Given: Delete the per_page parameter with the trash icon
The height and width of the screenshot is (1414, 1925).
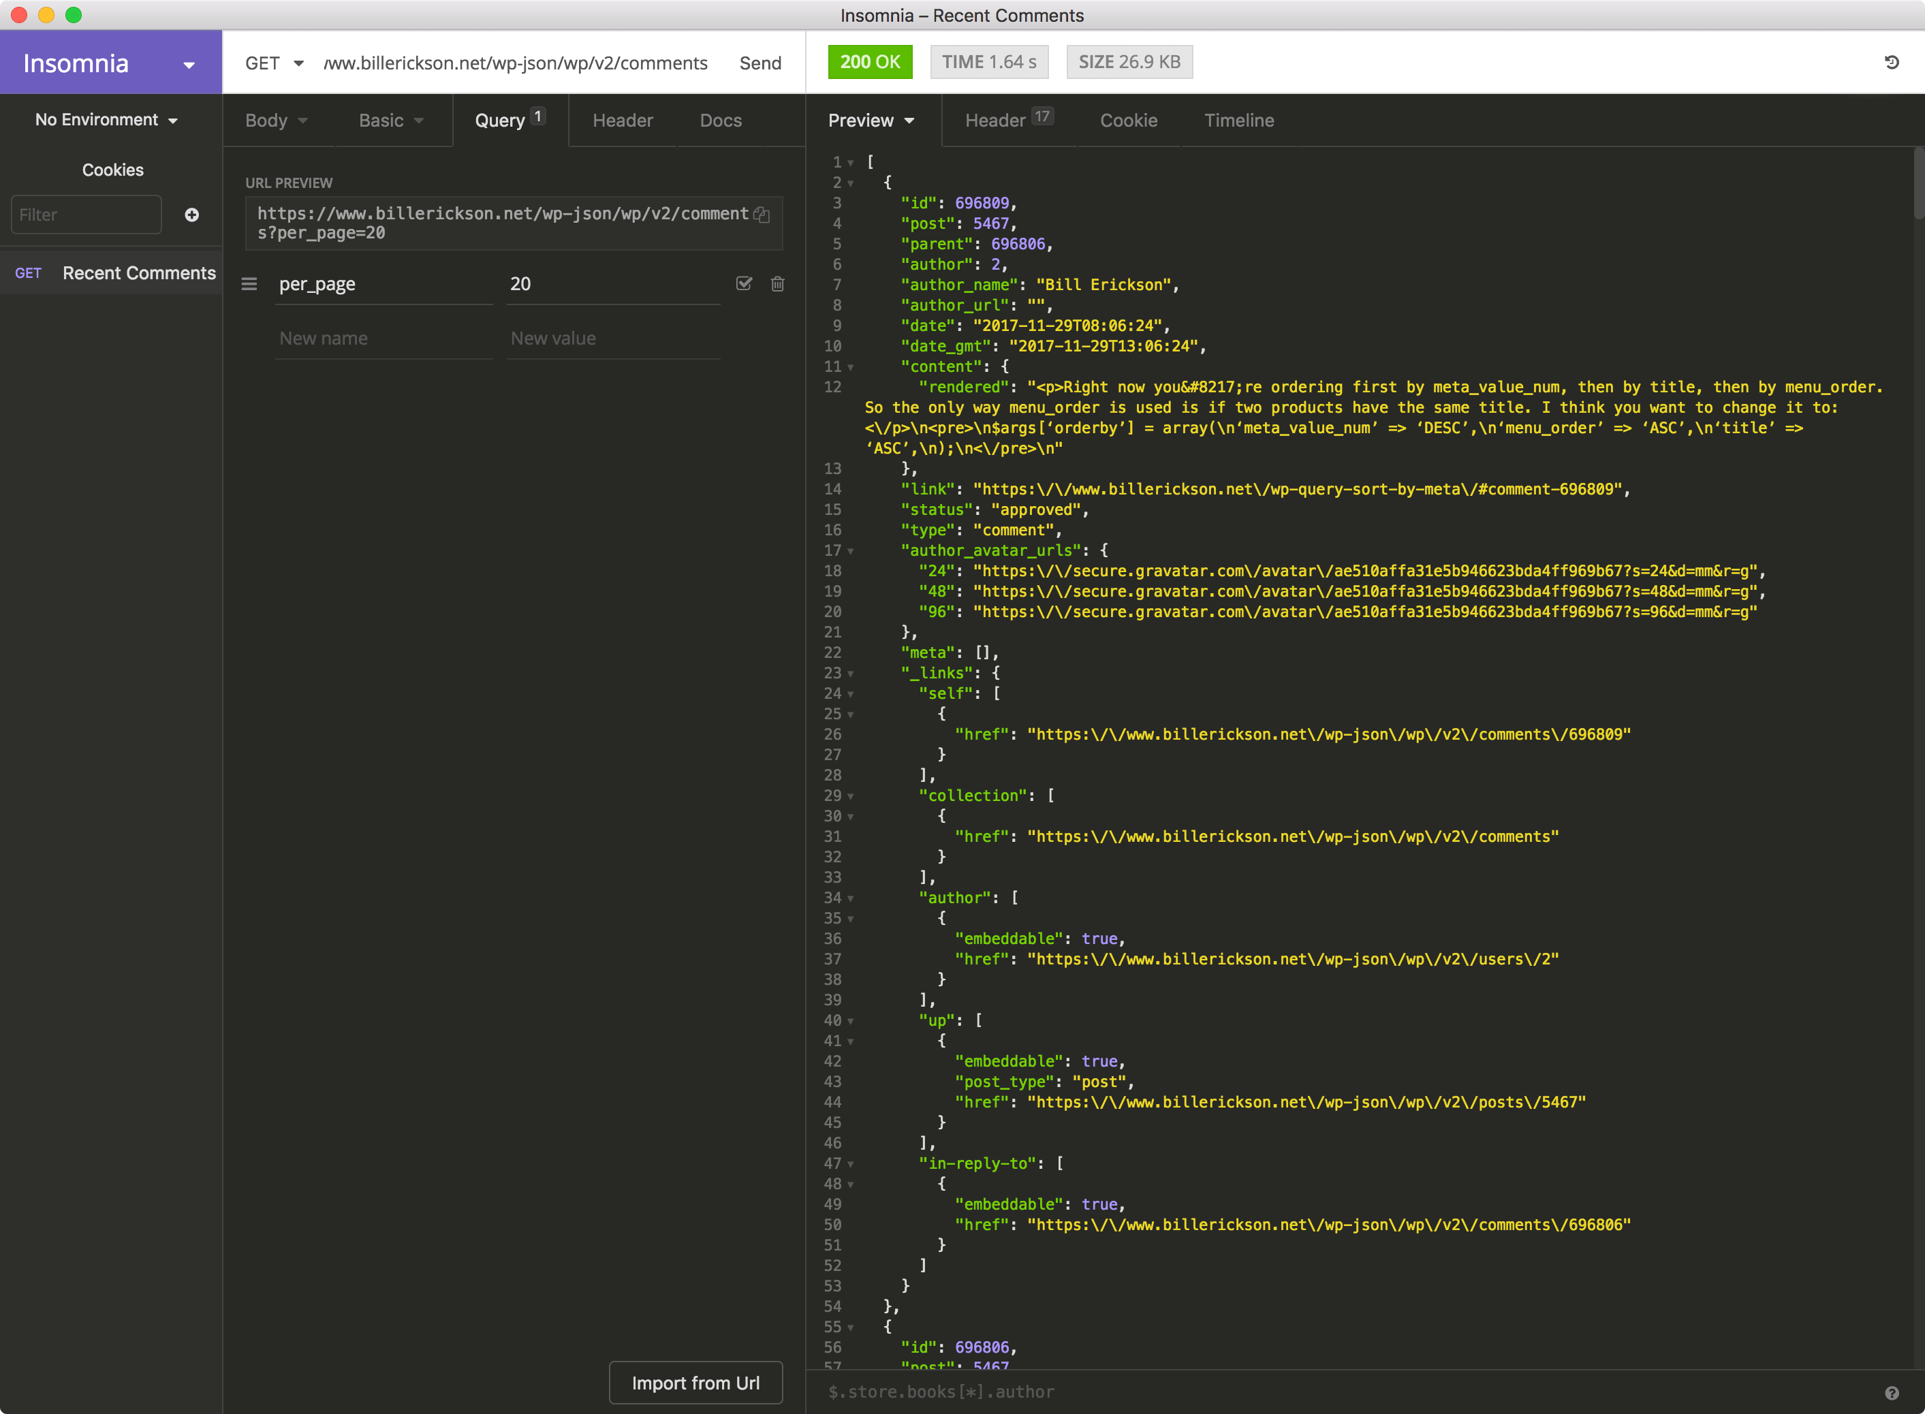Looking at the screenshot, I should (777, 284).
